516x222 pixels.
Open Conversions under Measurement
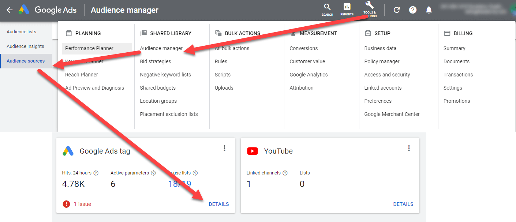tap(304, 48)
